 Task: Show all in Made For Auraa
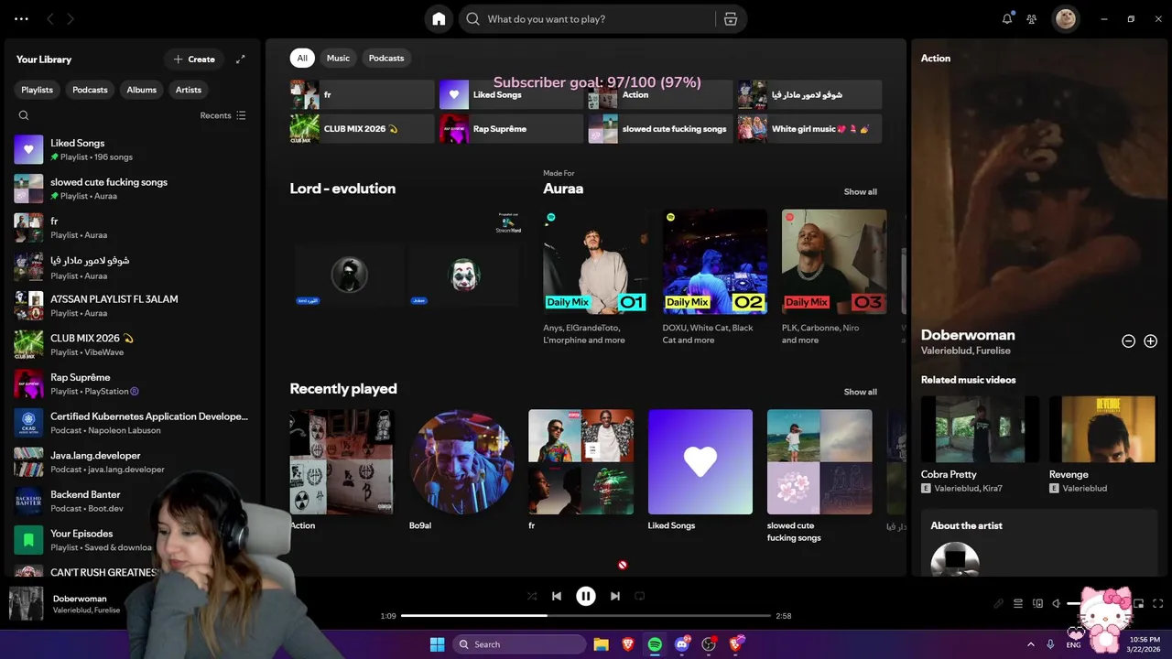click(860, 192)
